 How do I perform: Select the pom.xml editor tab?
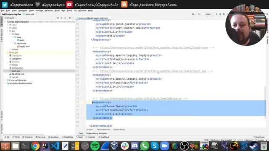point(93,18)
